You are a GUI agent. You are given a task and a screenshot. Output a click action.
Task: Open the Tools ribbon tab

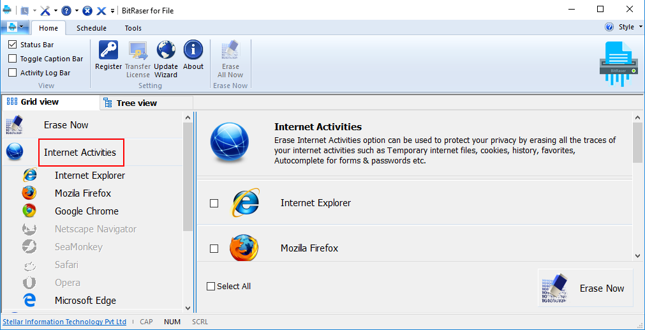click(133, 28)
